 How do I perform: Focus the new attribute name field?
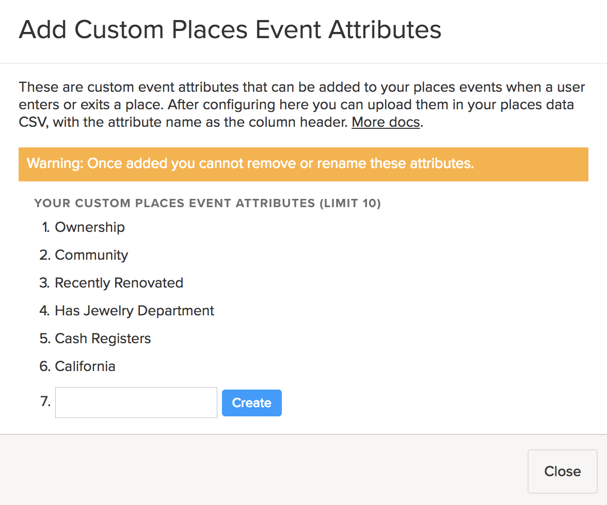coord(136,402)
